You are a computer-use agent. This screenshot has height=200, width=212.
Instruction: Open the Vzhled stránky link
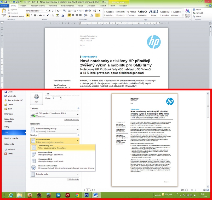click(73, 179)
